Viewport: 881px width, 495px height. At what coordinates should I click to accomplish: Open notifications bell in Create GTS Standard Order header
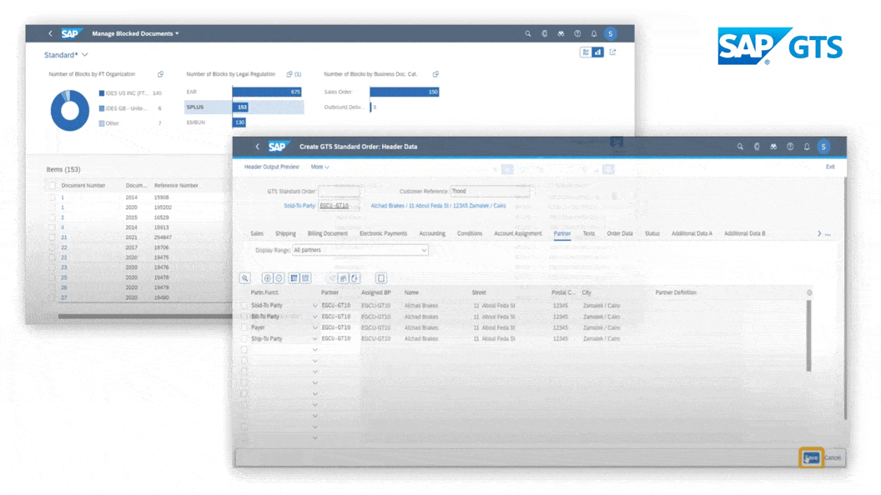click(807, 147)
